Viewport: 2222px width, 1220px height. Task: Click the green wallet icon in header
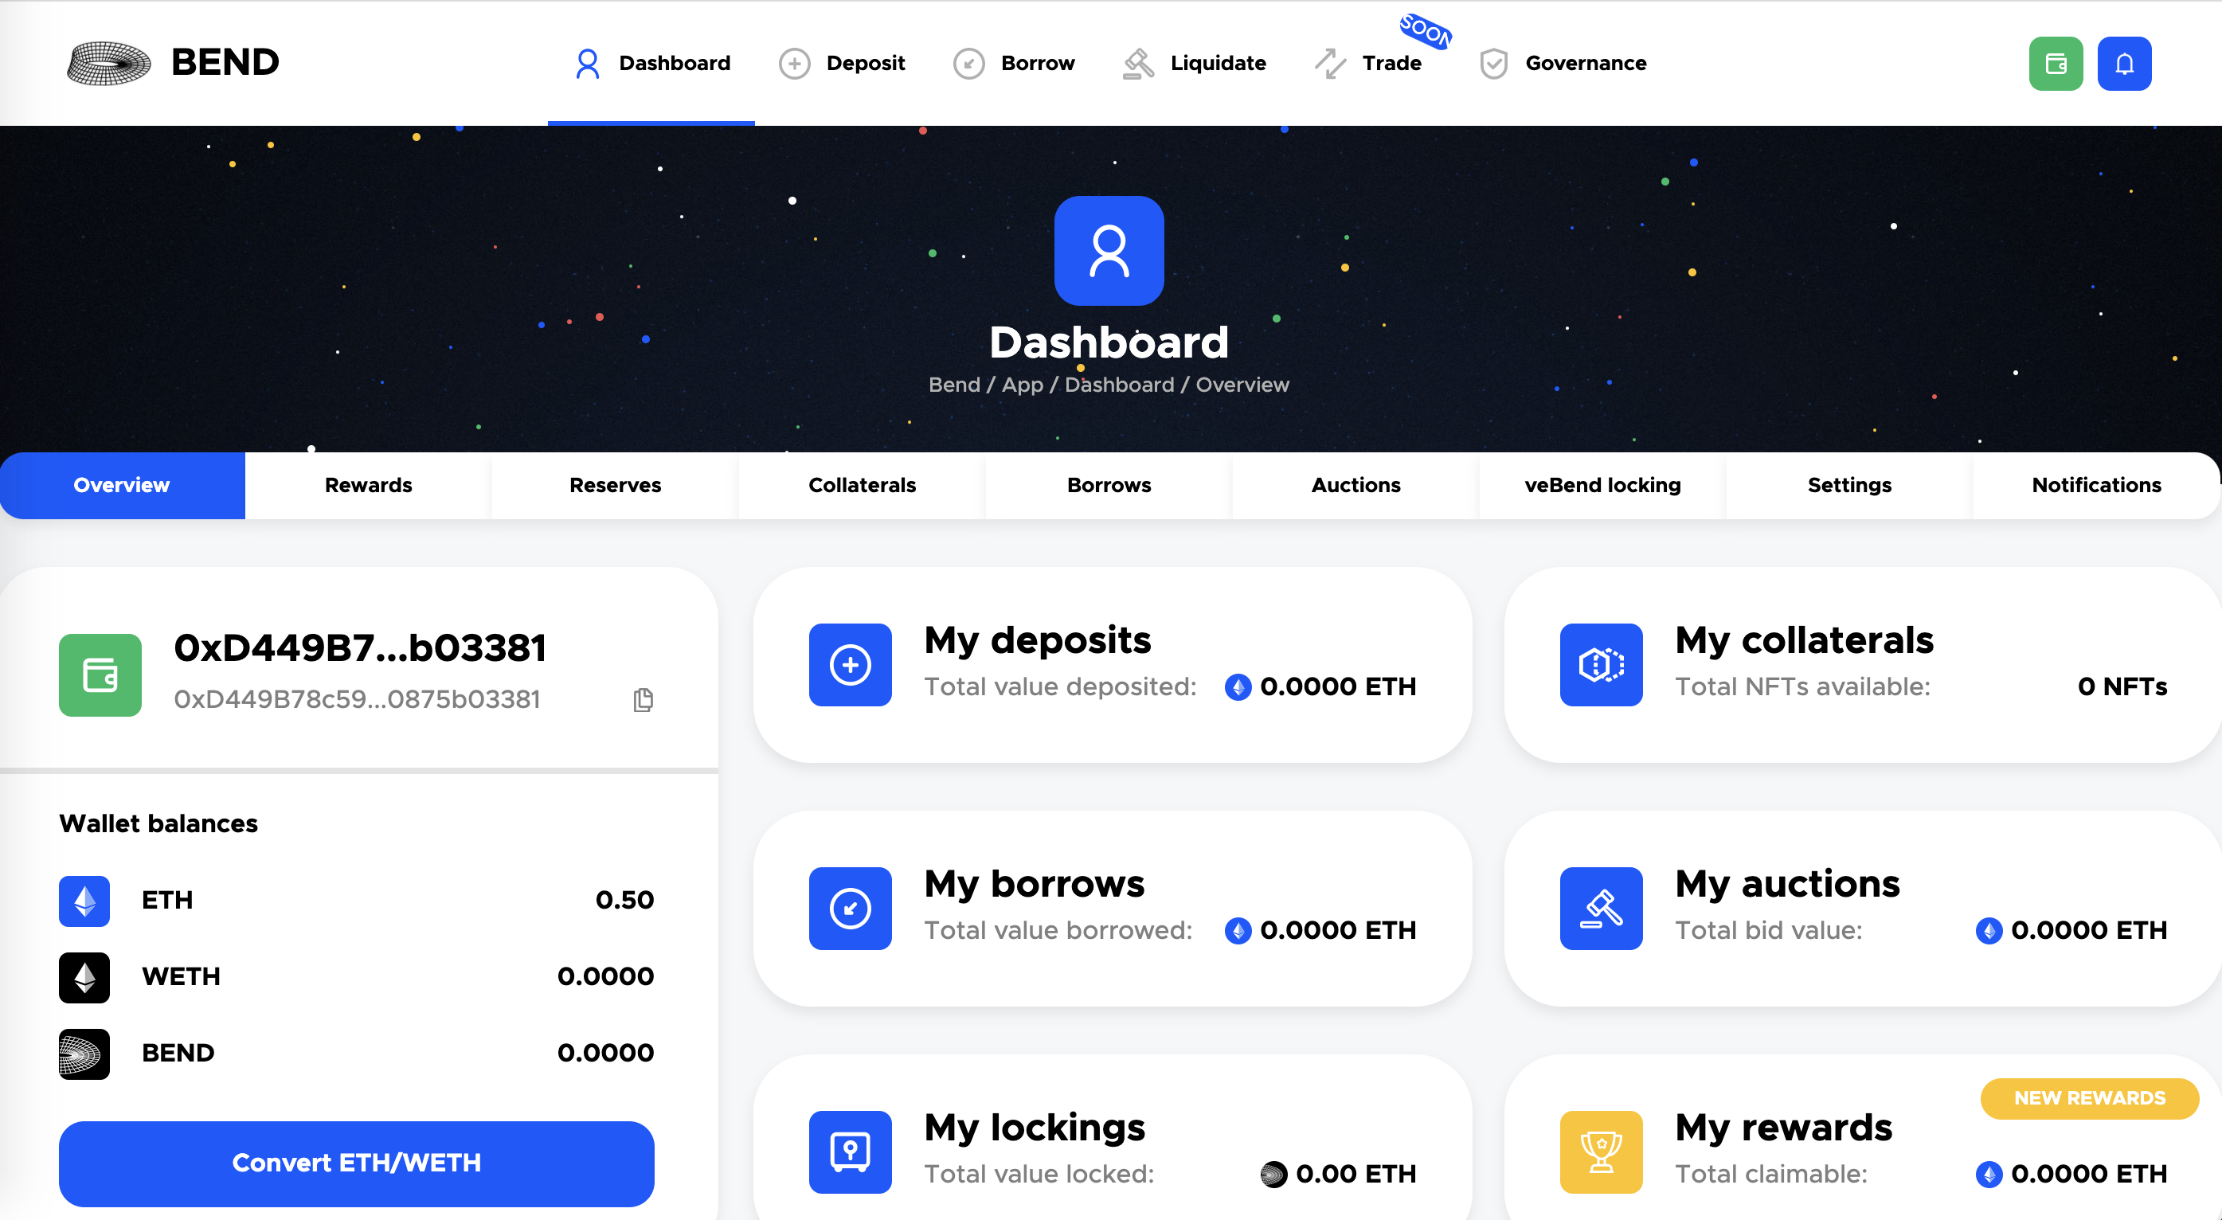coord(2056,63)
